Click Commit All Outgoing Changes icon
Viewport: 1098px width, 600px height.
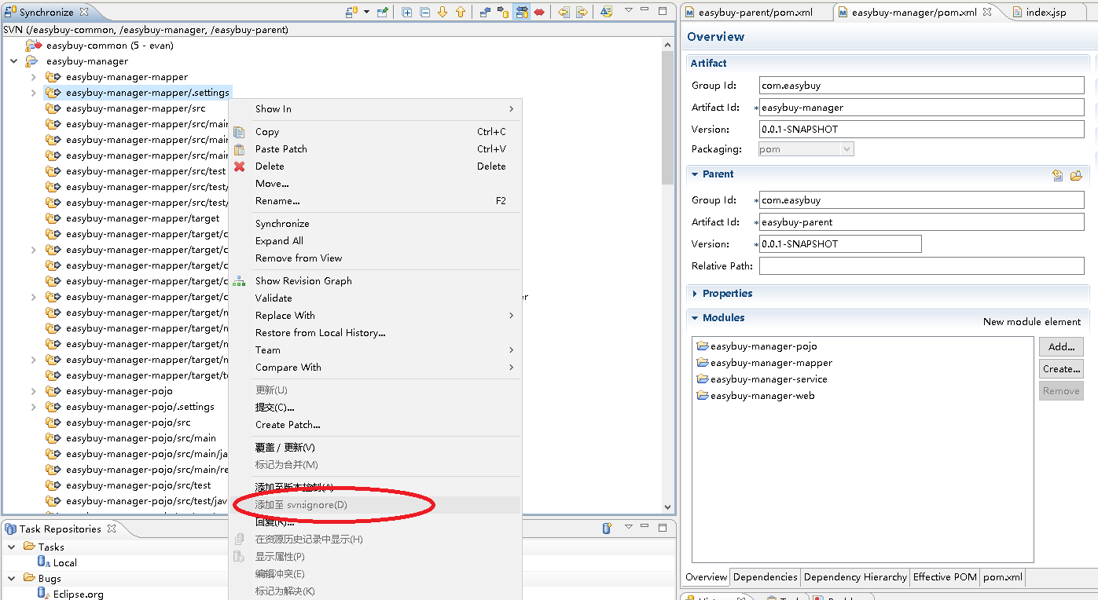(x=582, y=12)
